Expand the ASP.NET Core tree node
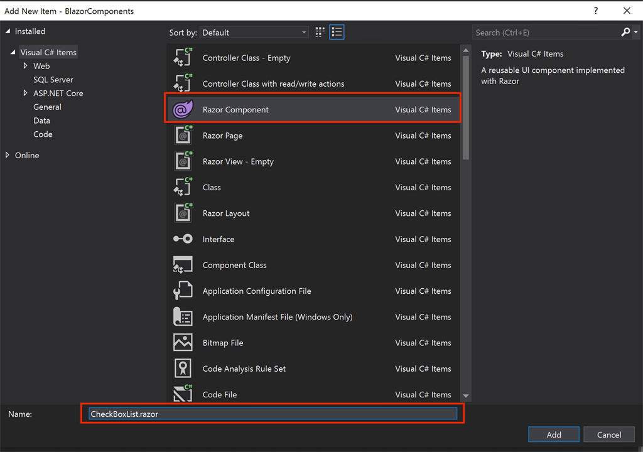The width and height of the screenshot is (643, 452). 25,93
